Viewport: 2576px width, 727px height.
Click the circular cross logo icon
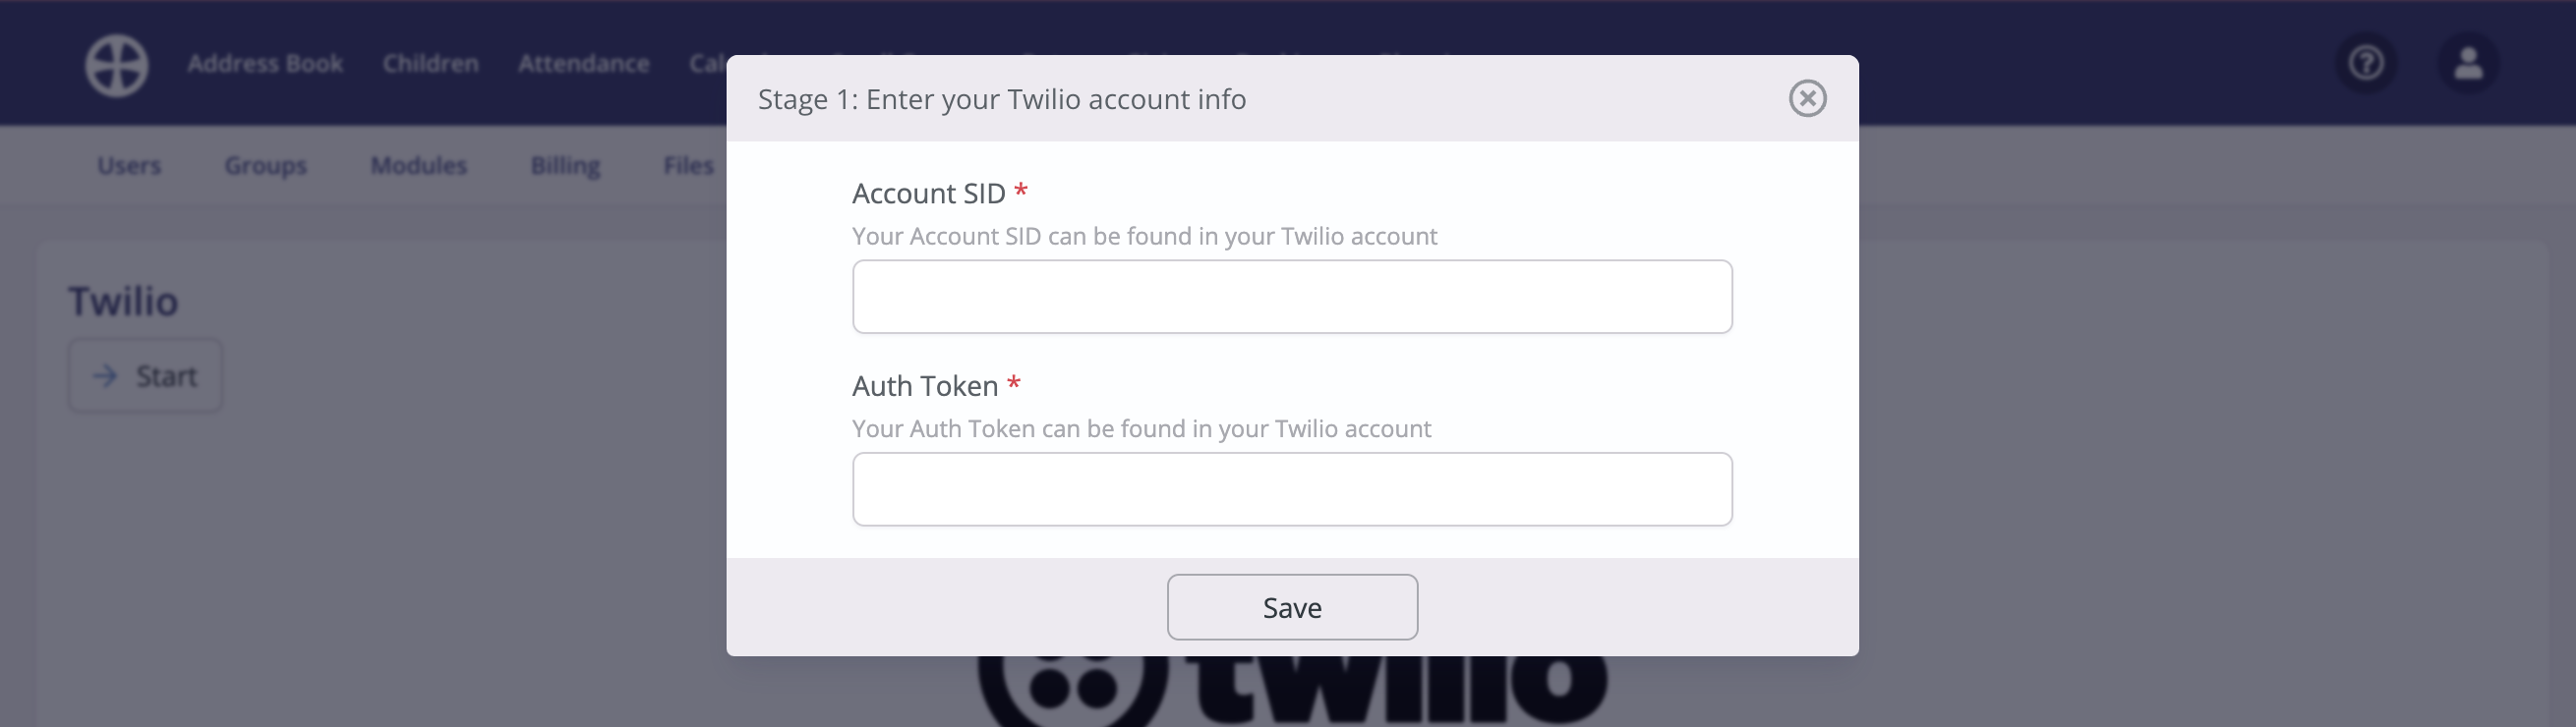117,66
